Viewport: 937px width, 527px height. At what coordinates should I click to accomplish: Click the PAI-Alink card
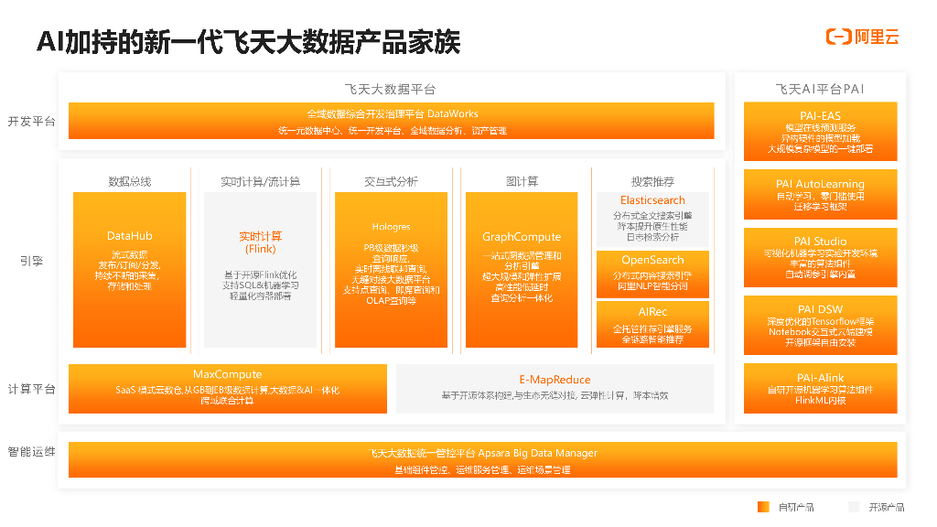[821, 388]
